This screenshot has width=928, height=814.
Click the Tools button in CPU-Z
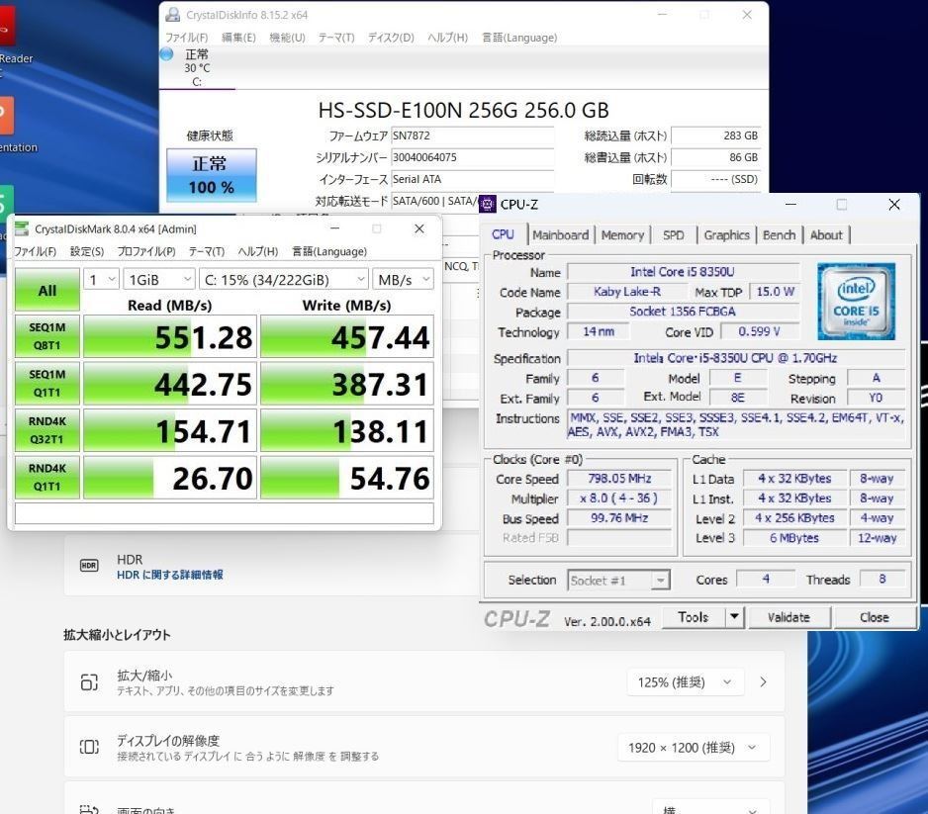(x=694, y=617)
